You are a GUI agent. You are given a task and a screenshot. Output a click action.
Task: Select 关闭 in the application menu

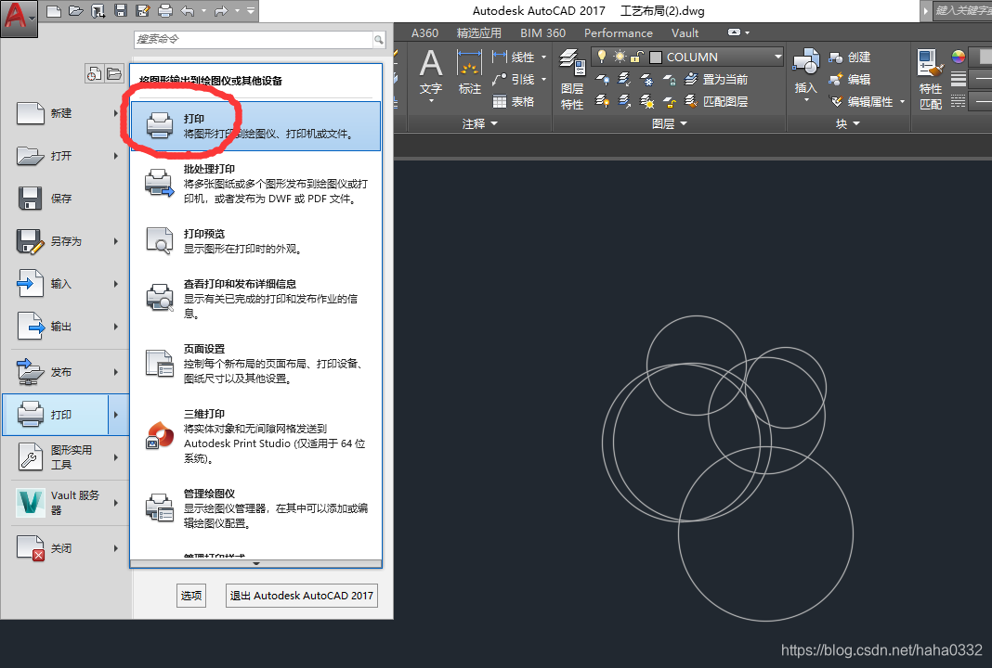pyautogui.click(x=67, y=548)
